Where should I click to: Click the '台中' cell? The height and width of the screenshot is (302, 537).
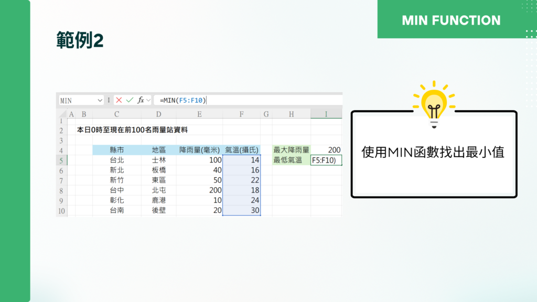[x=117, y=190]
